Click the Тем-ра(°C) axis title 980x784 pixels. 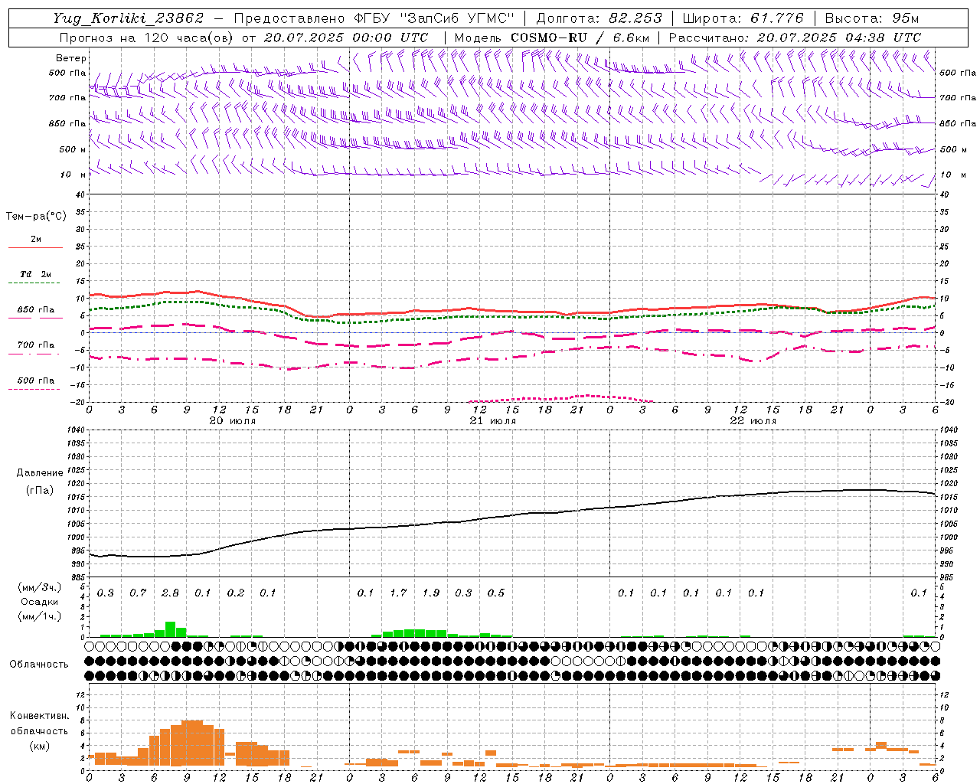pos(36,217)
